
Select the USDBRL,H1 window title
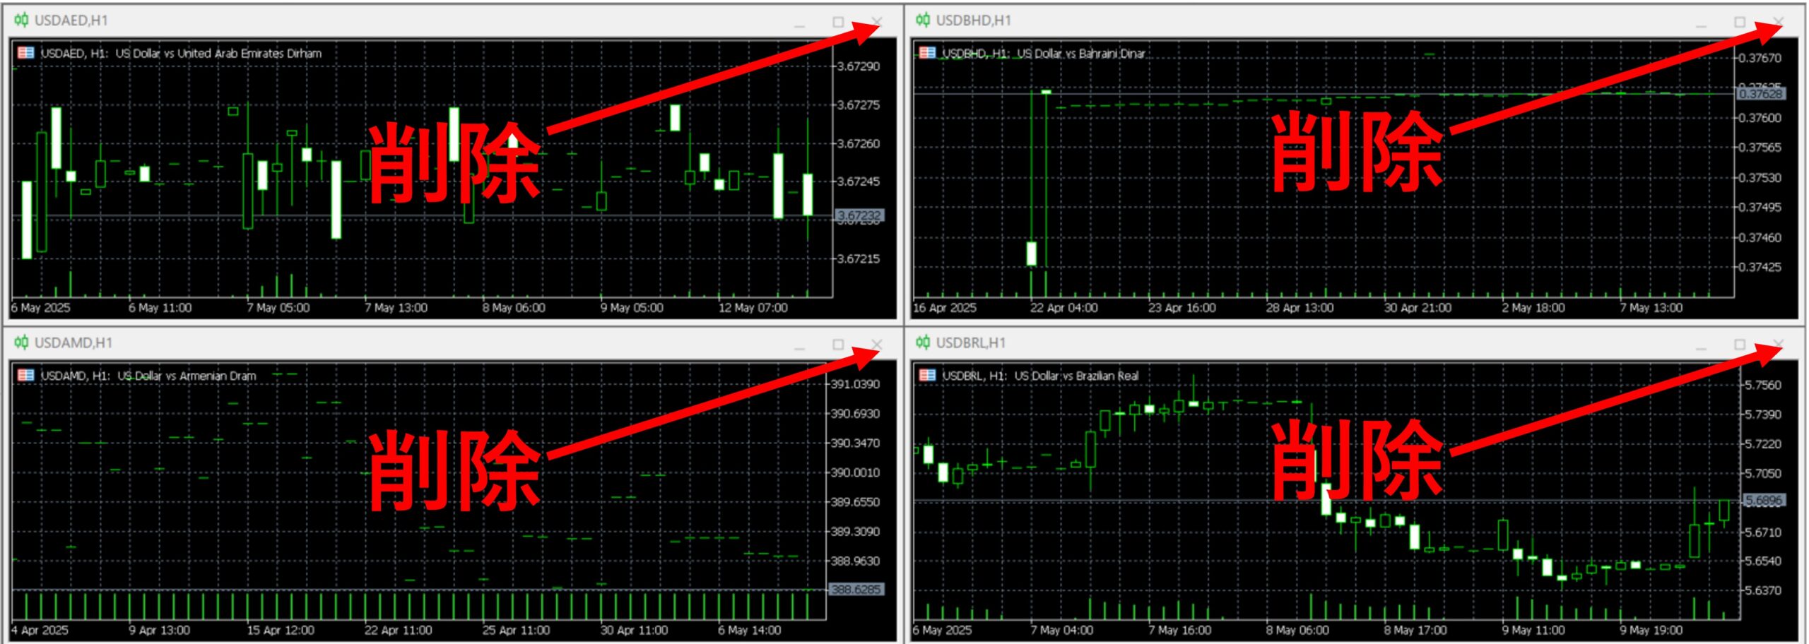point(971,342)
